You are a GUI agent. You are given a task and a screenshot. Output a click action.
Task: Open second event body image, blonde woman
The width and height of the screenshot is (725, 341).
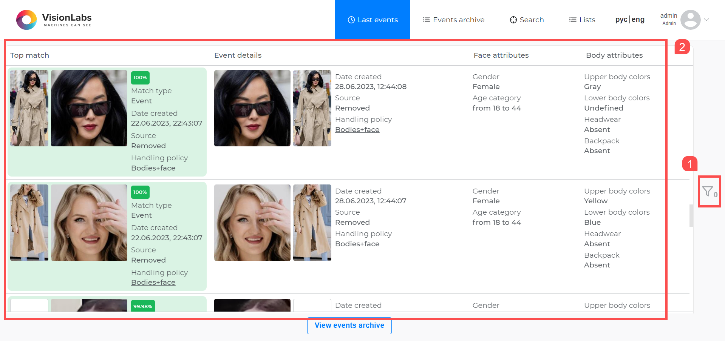[x=312, y=223]
